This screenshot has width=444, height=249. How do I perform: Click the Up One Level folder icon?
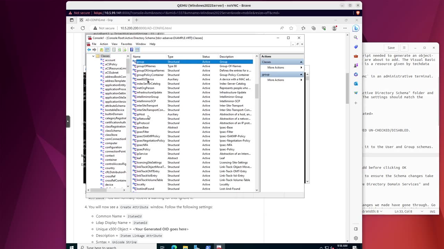[x=101, y=50]
